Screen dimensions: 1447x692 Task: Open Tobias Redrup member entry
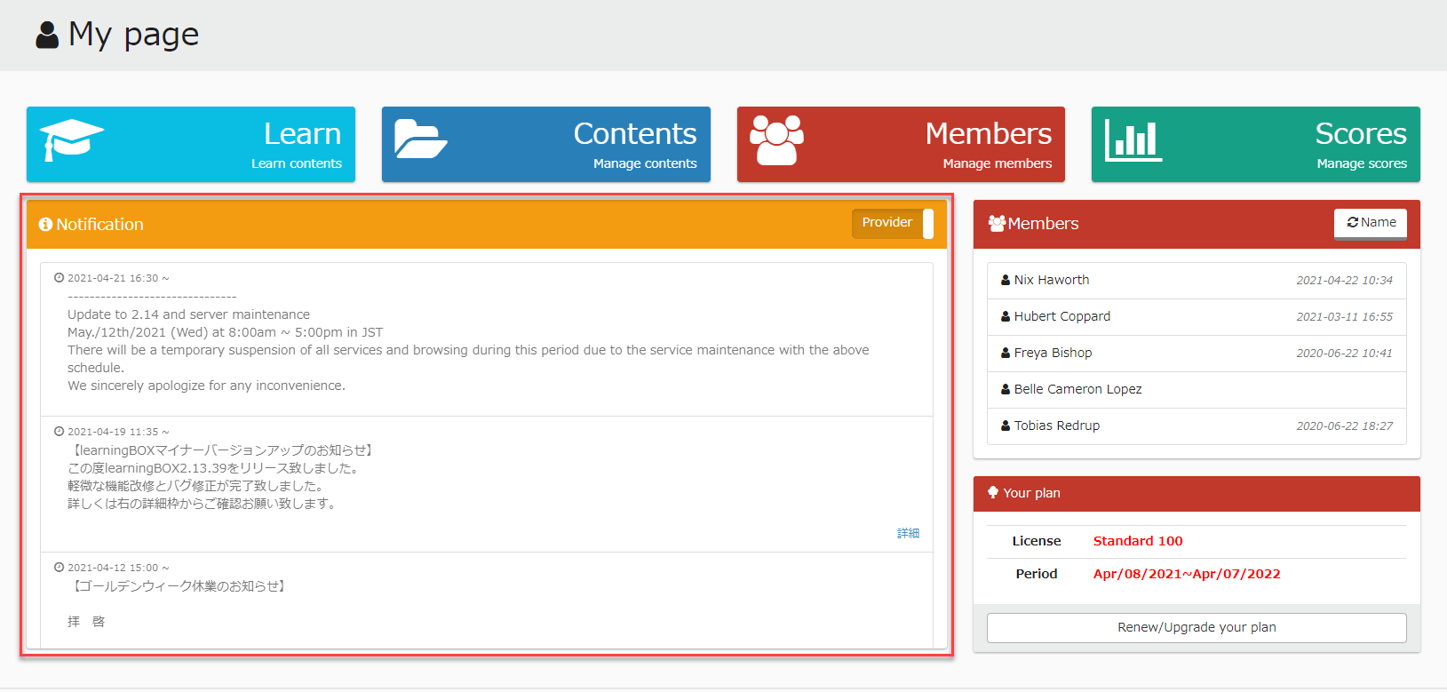tap(1057, 426)
